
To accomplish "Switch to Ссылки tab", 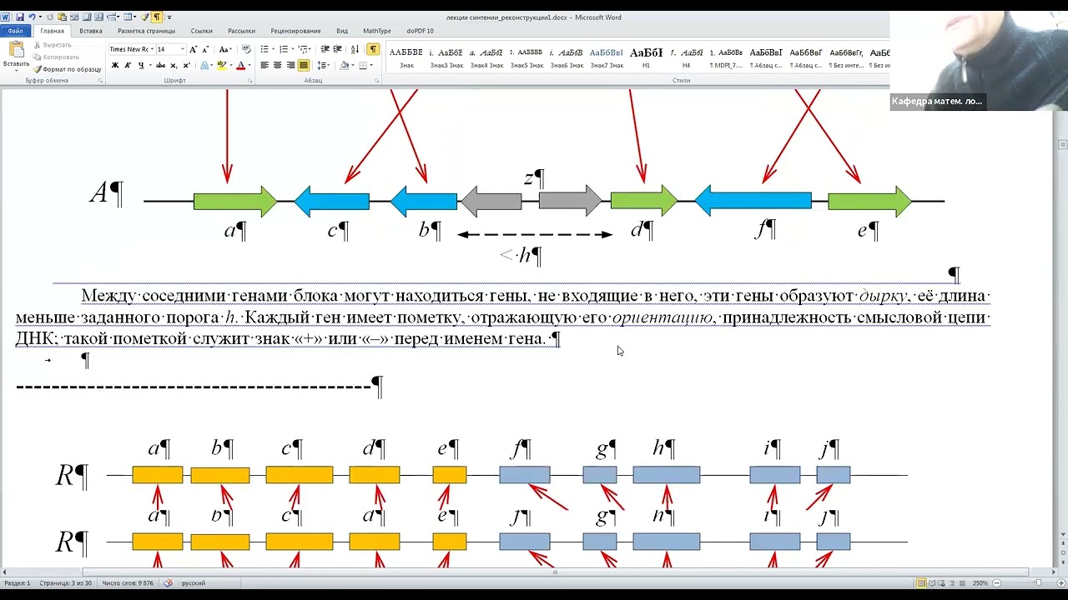I will (x=202, y=31).
